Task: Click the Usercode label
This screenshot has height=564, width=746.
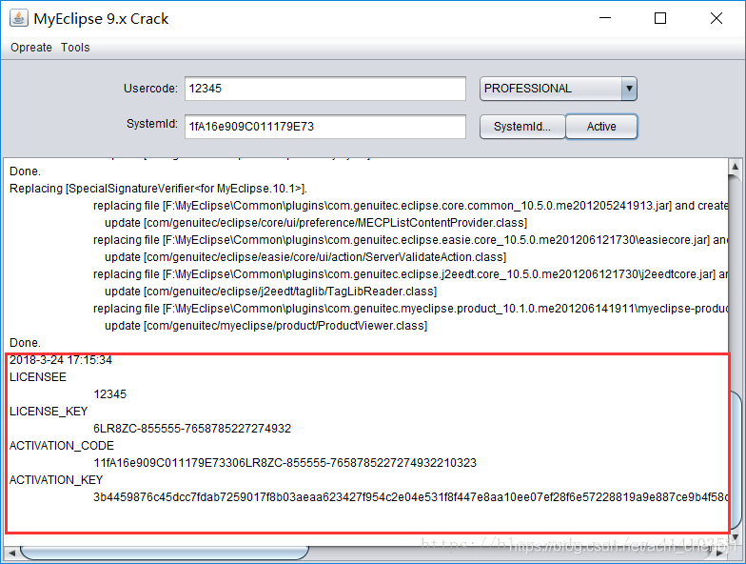Action: tap(150, 88)
